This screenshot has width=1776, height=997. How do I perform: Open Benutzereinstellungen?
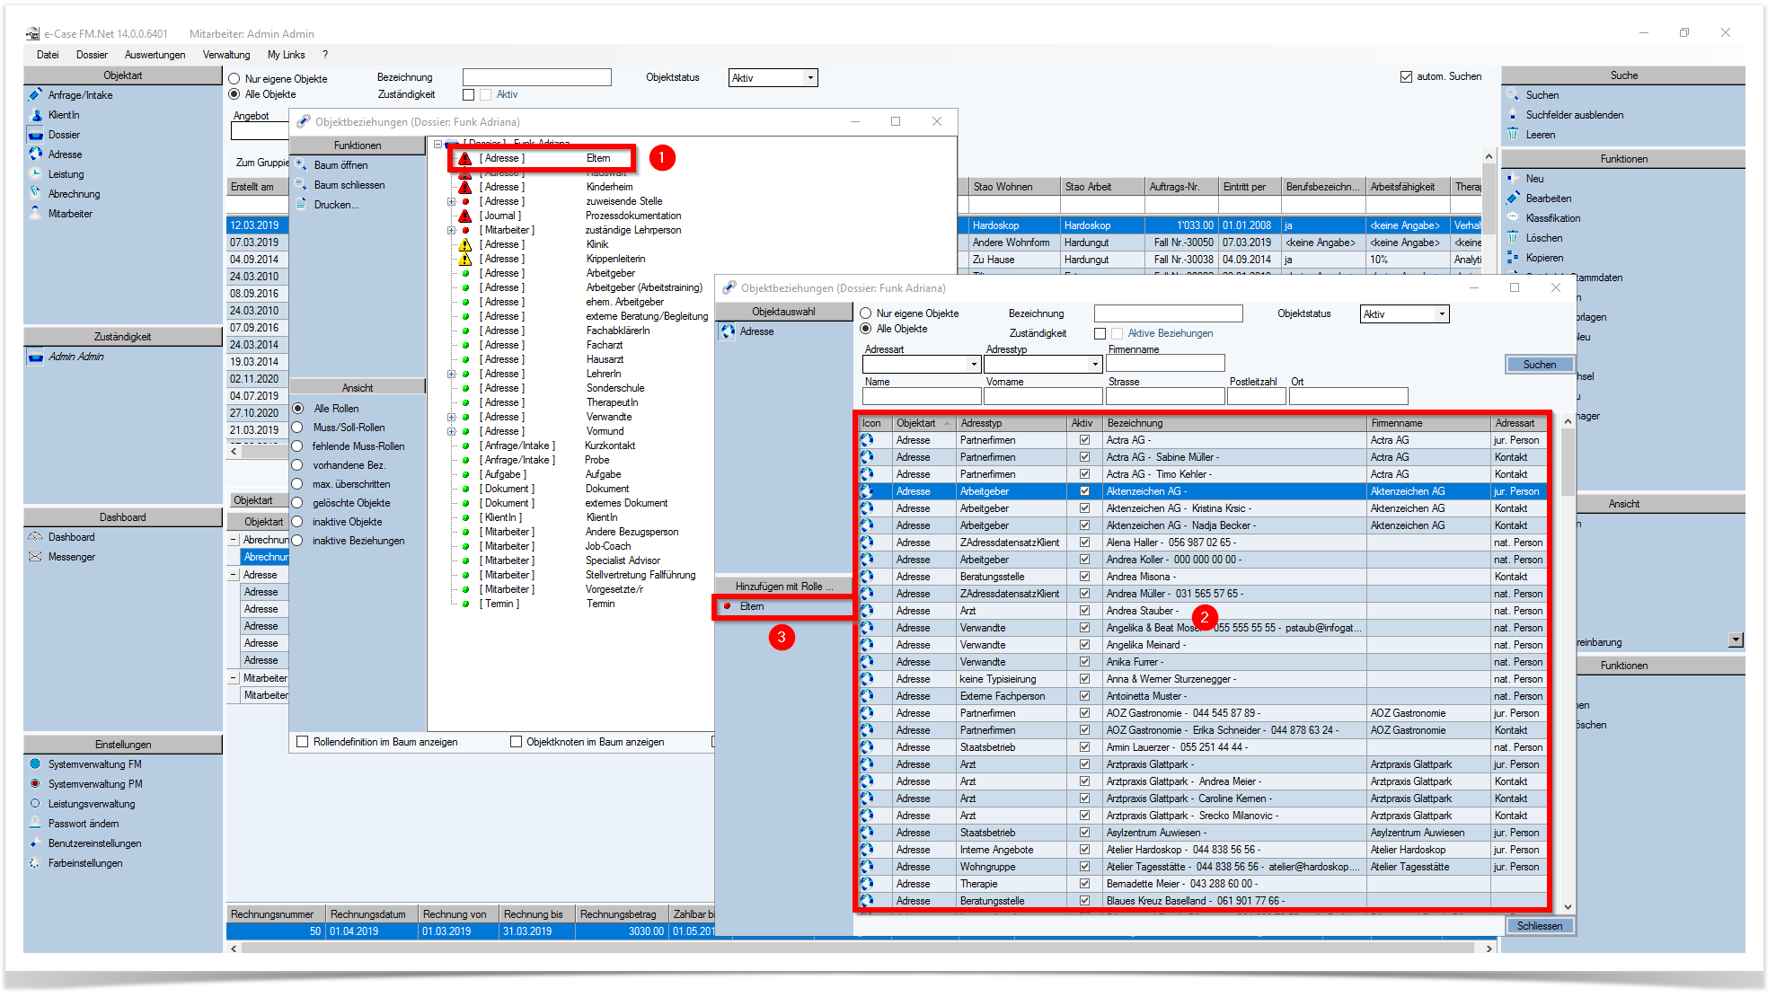click(x=95, y=843)
